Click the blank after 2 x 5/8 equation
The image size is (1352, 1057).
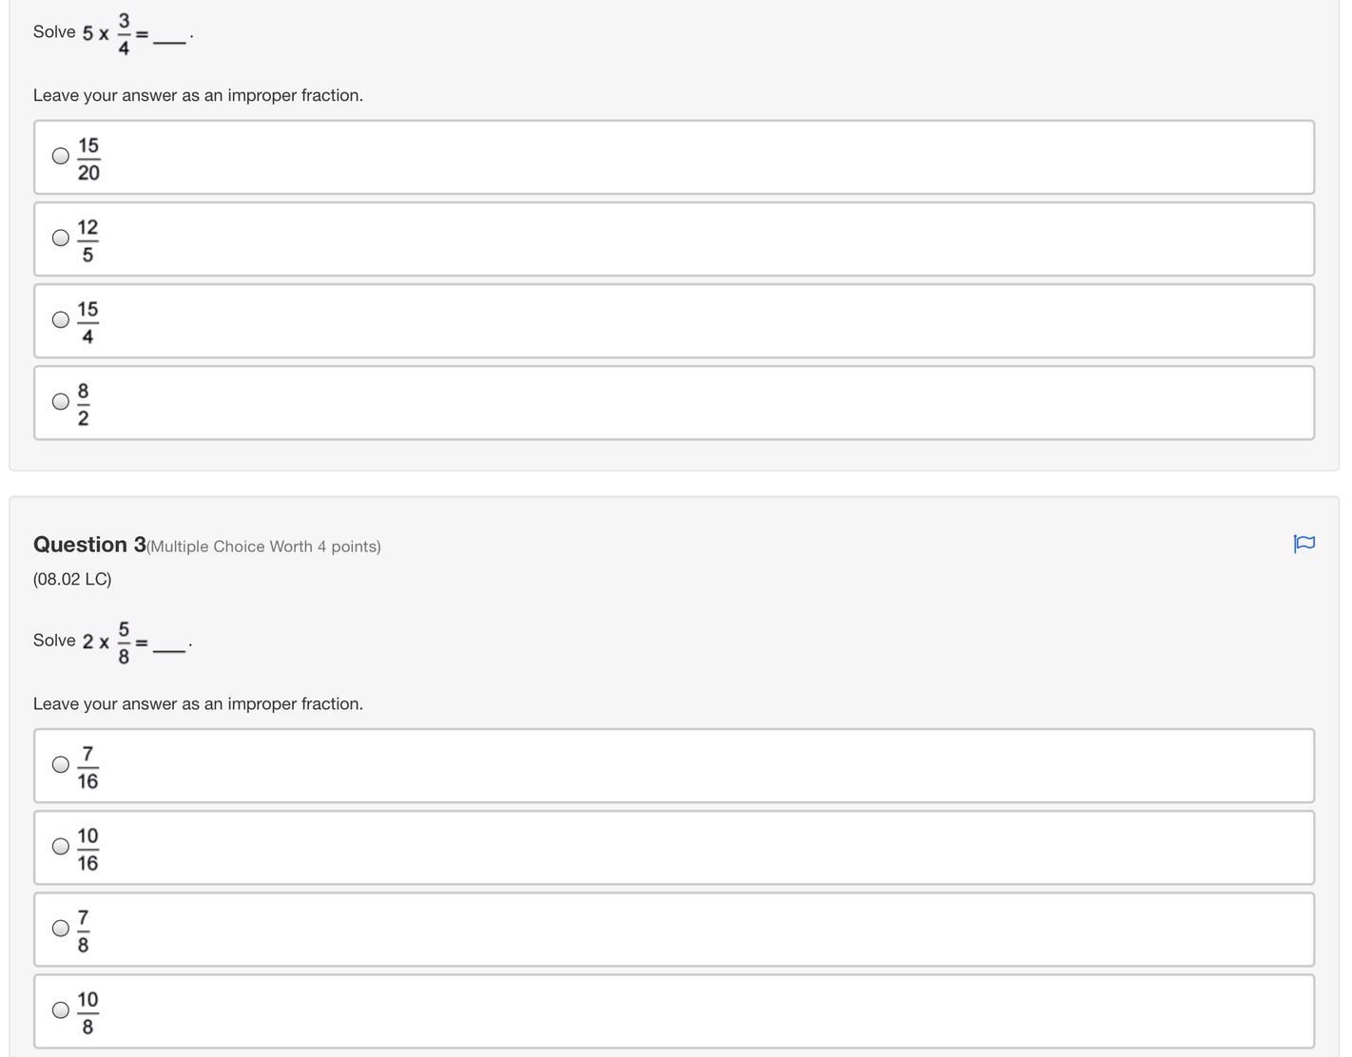tap(169, 646)
